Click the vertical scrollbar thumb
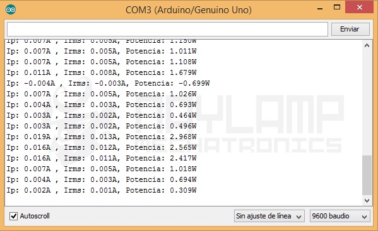 367,175
